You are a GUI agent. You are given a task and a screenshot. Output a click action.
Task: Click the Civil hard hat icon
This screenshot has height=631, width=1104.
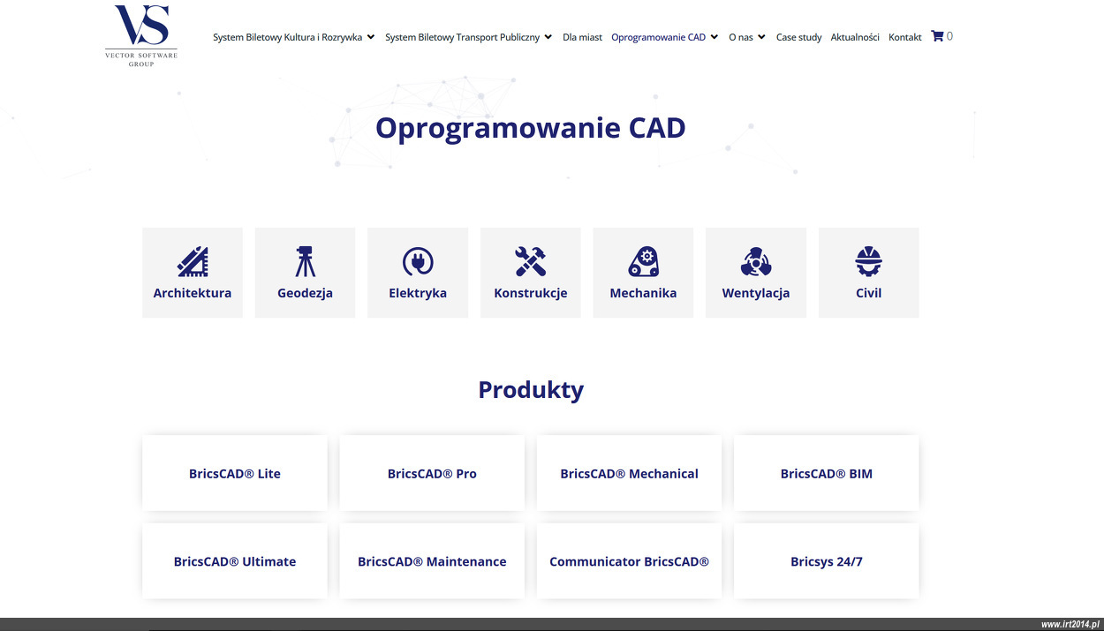pyautogui.click(x=869, y=261)
